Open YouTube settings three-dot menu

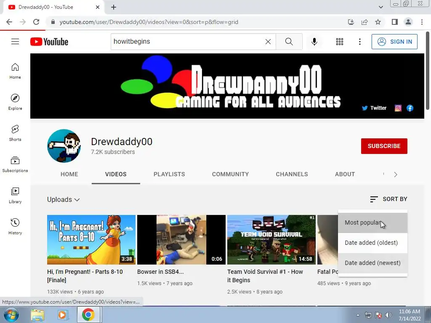click(x=359, y=42)
